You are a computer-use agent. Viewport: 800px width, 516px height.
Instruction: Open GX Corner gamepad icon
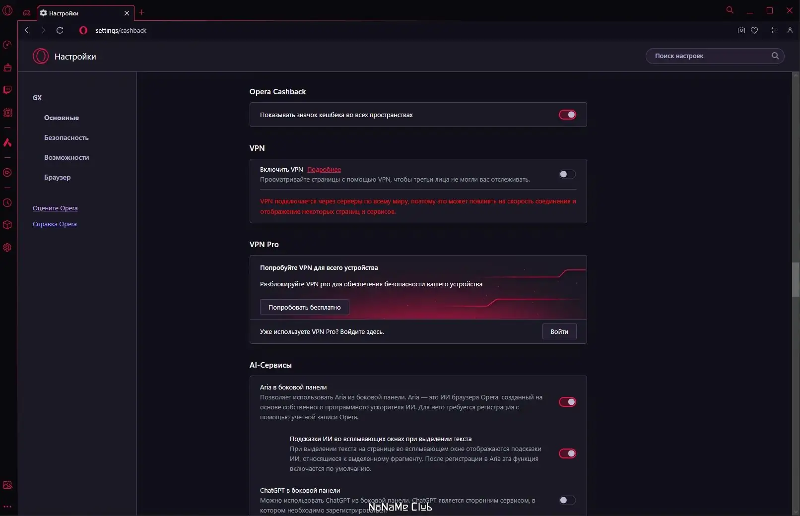point(27,13)
